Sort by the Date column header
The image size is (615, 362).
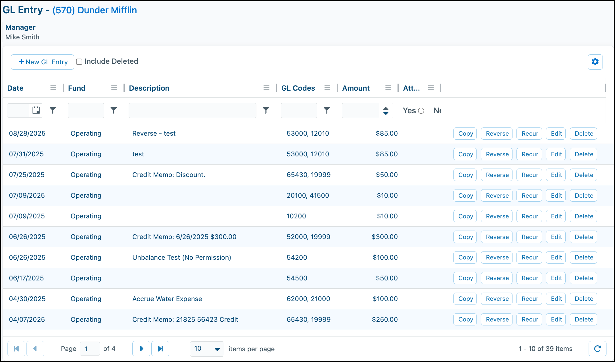pos(16,88)
